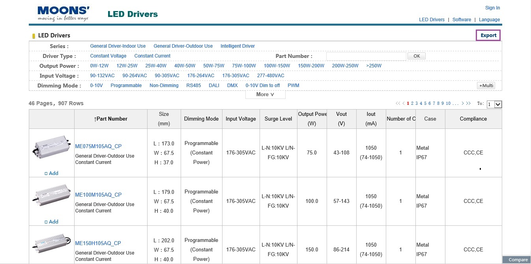The height and width of the screenshot is (264, 531).
Task: Click the Export button
Action: pos(488,35)
